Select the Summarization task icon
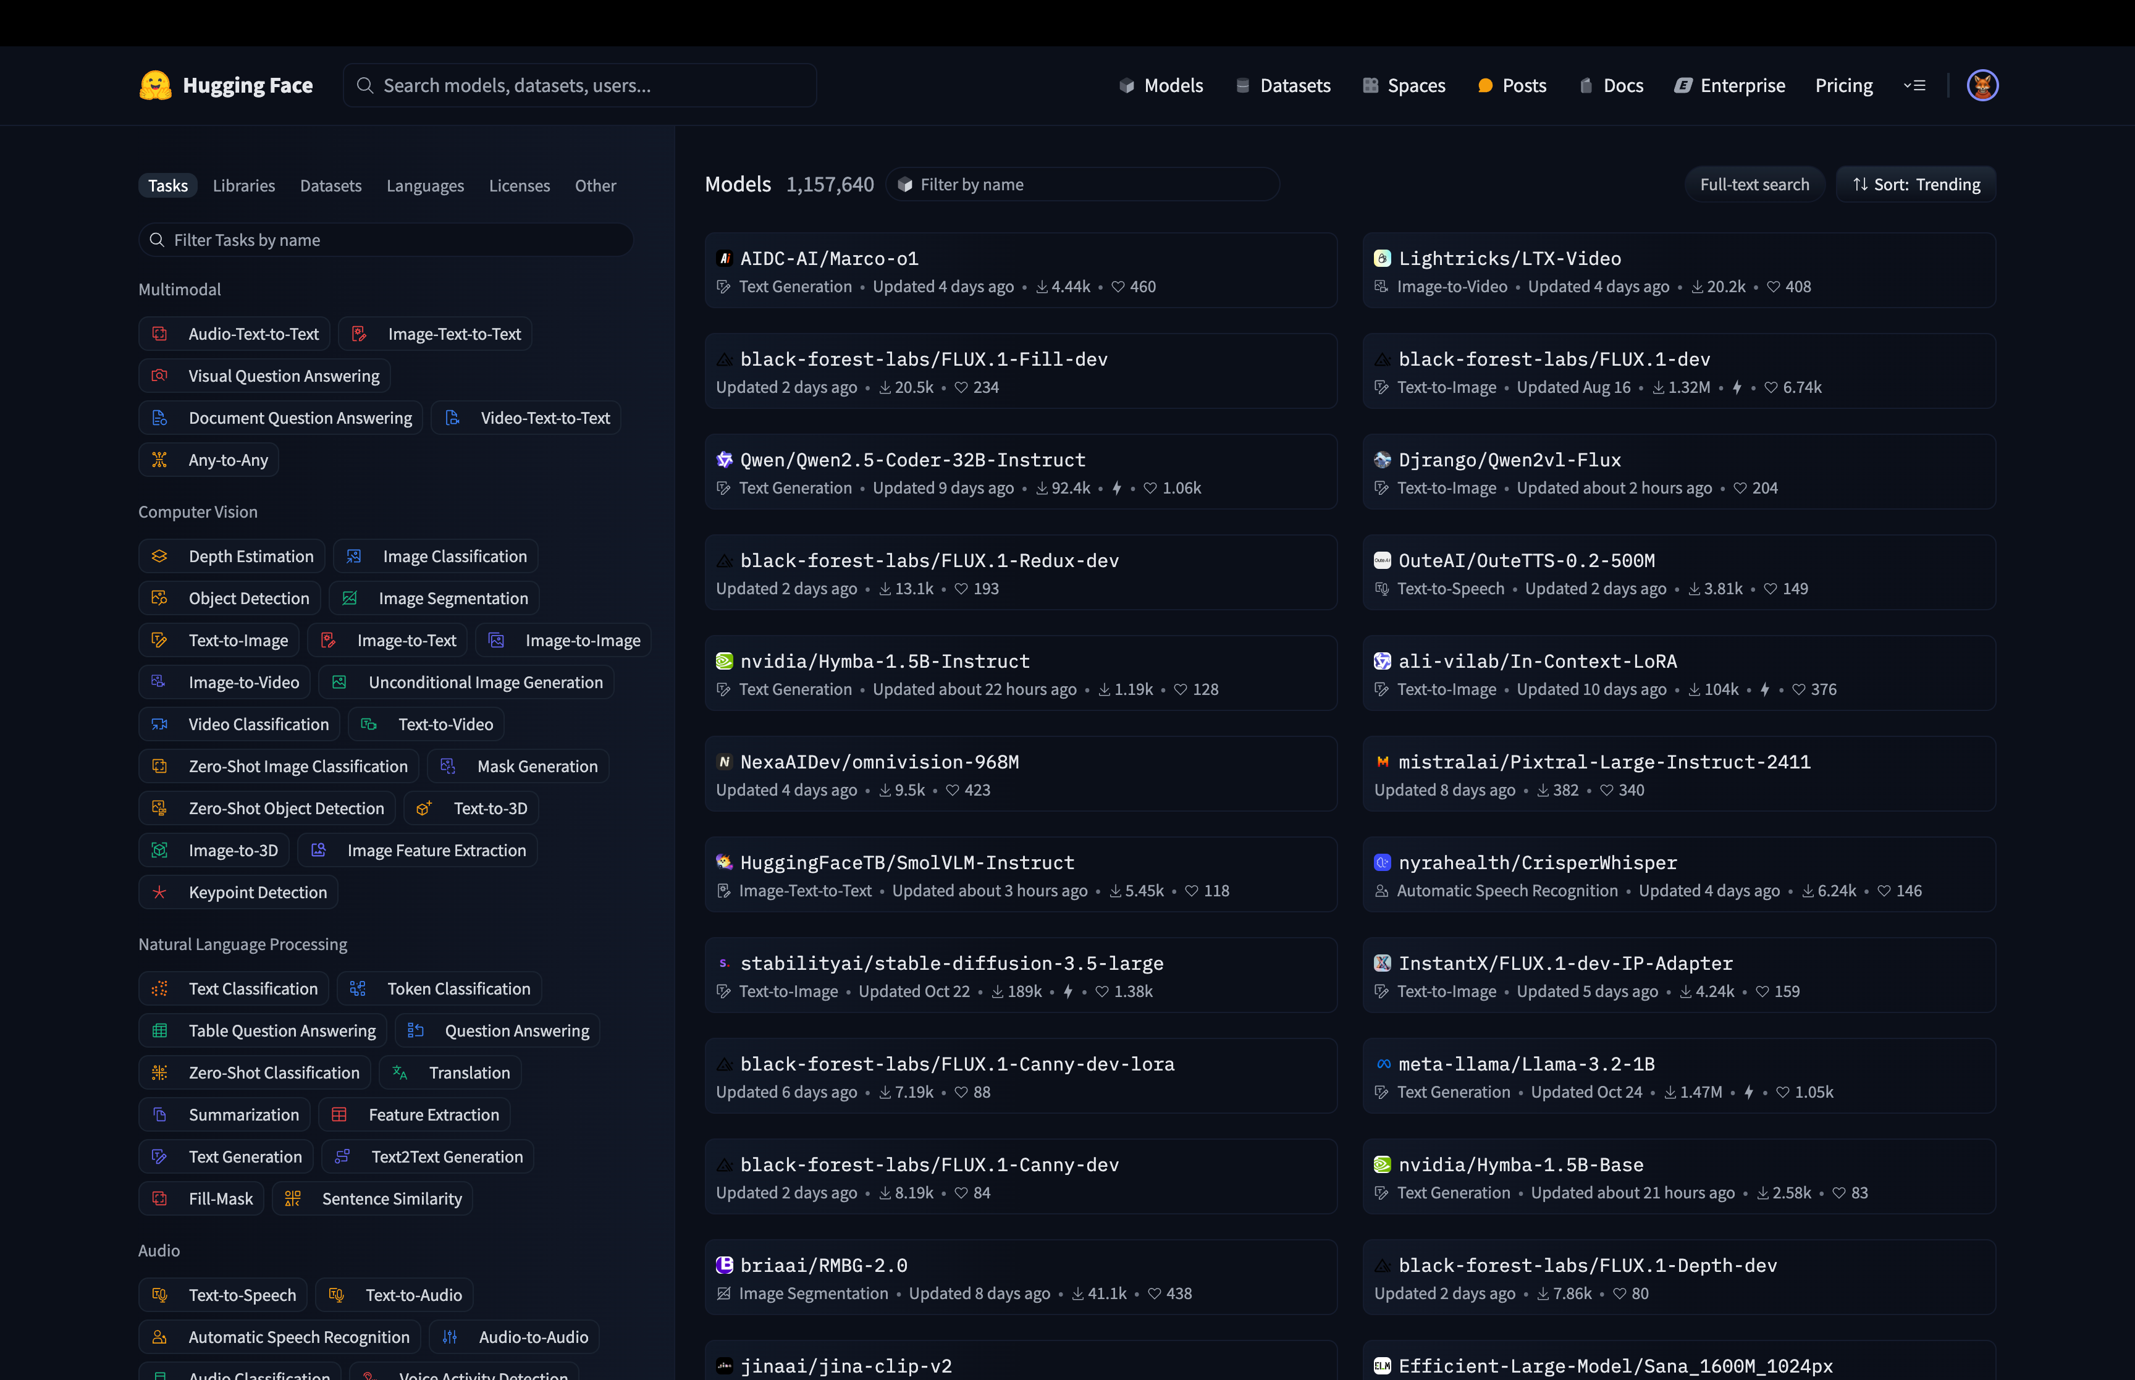The height and width of the screenshot is (1380, 2135). 163,1114
